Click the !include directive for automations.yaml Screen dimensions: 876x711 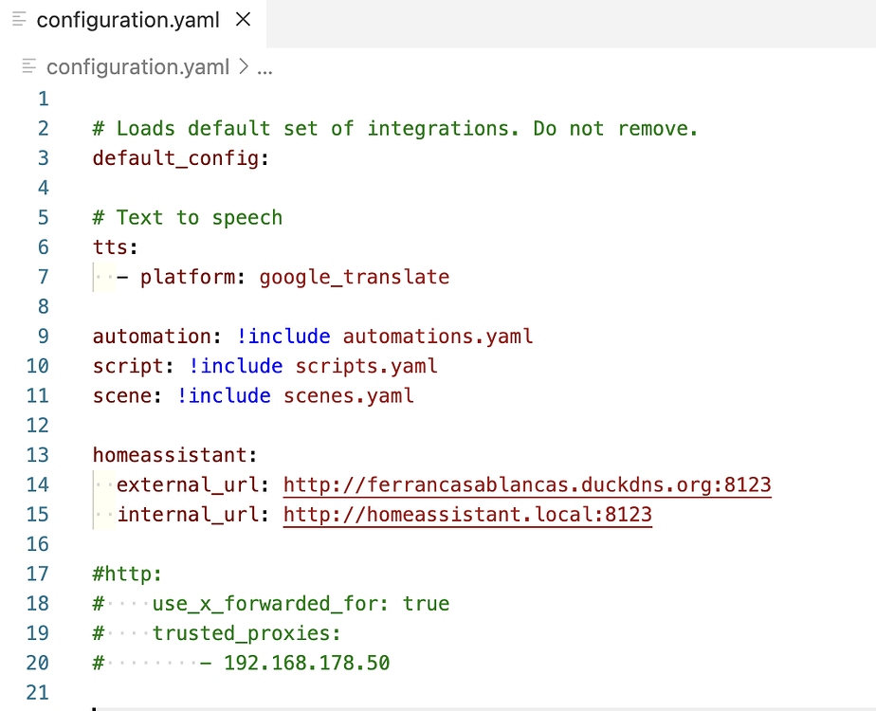283,336
